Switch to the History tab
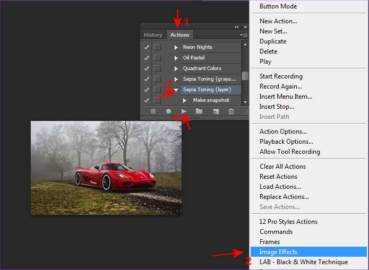The image size is (369, 270). [x=153, y=35]
